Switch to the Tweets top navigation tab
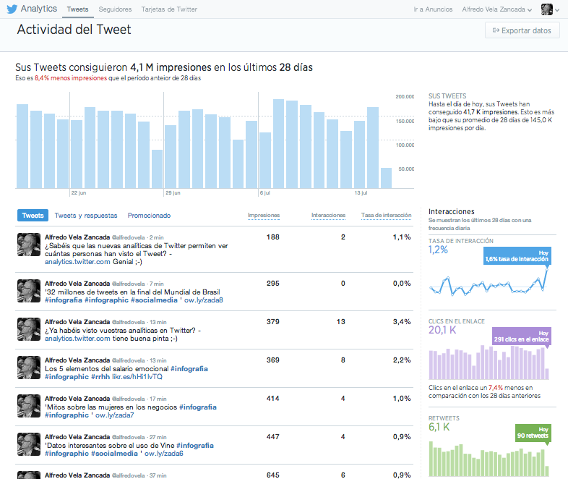The image size is (568, 479). (x=77, y=9)
